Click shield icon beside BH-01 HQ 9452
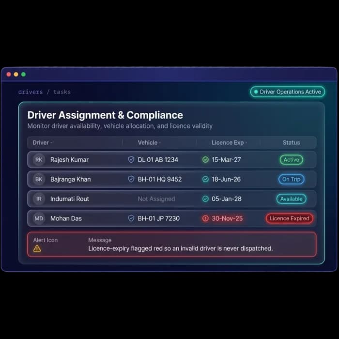This screenshot has width=339, height=339. [131, 179]
